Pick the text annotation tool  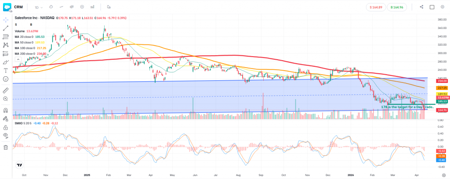6,70
